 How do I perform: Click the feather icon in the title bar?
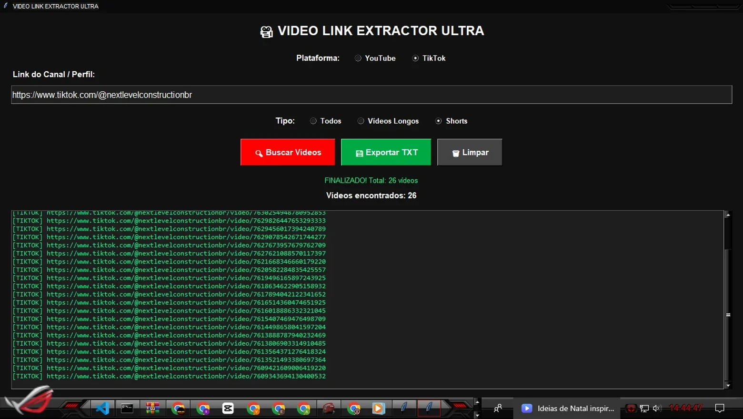[x=6, y=6]
